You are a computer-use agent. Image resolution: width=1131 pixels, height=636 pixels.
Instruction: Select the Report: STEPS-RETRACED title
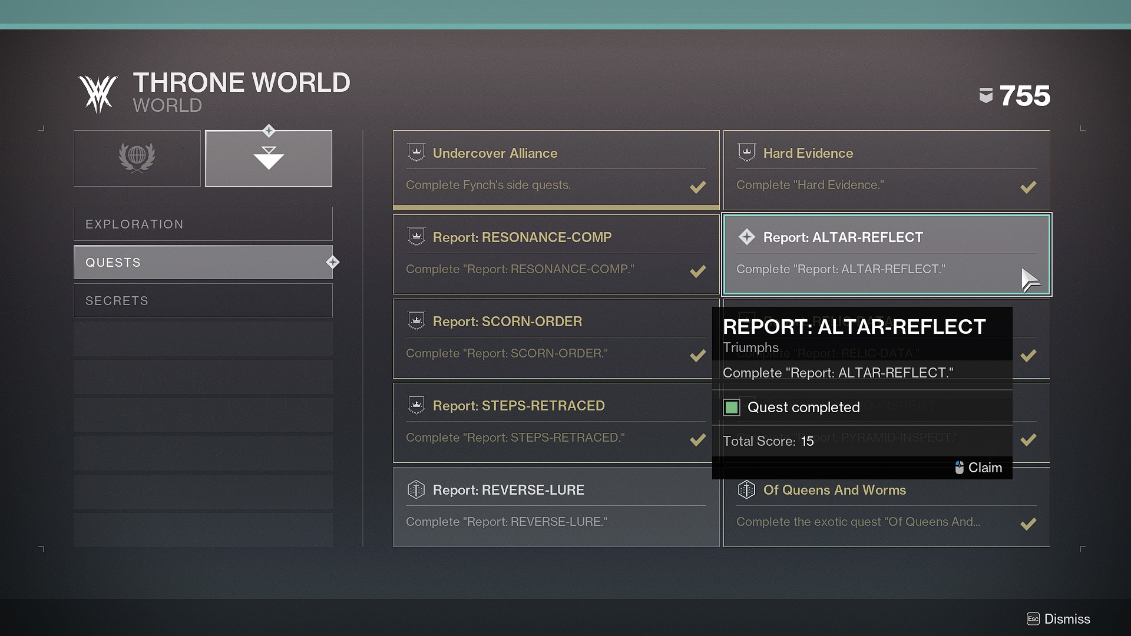[518, 406]
